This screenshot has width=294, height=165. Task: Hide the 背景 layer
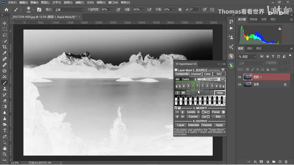click(239, 85)
